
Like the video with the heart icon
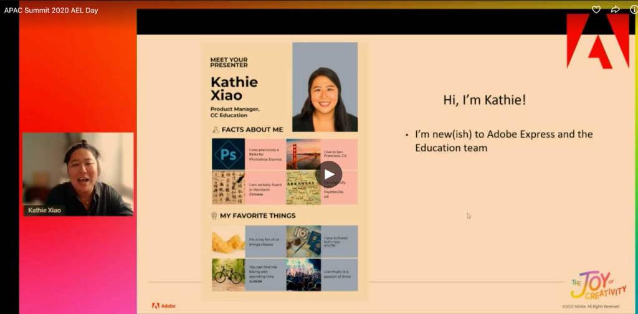point(596,9)
